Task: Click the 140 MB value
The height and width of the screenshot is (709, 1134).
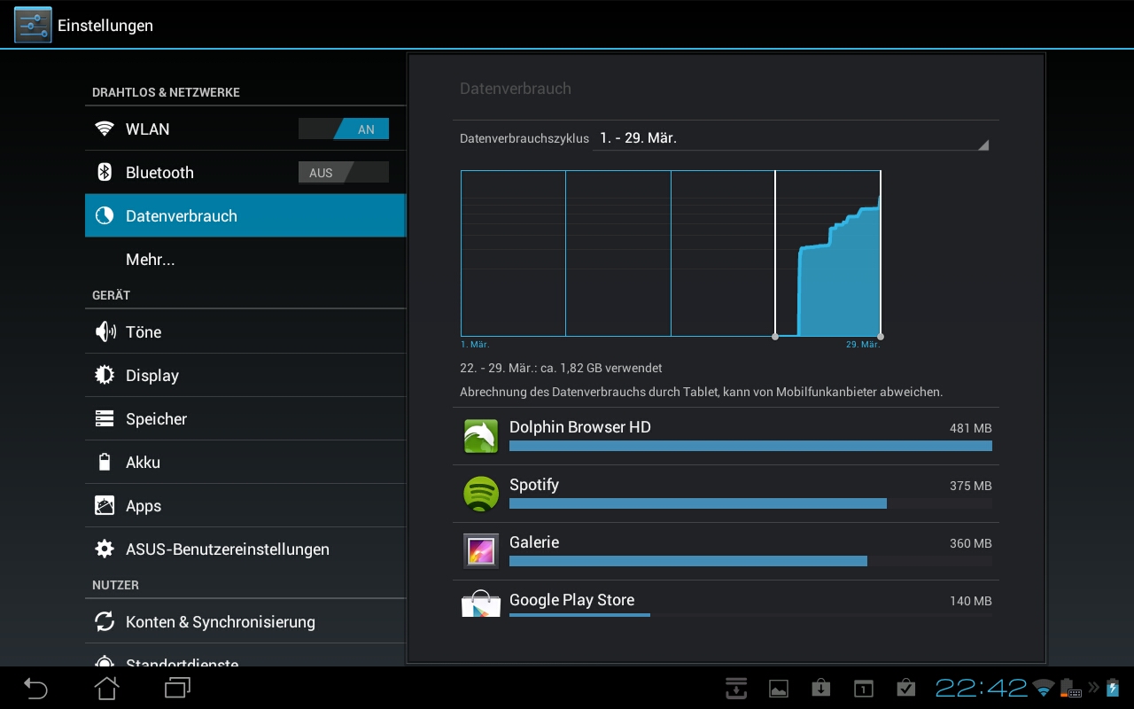Action: 970,601
